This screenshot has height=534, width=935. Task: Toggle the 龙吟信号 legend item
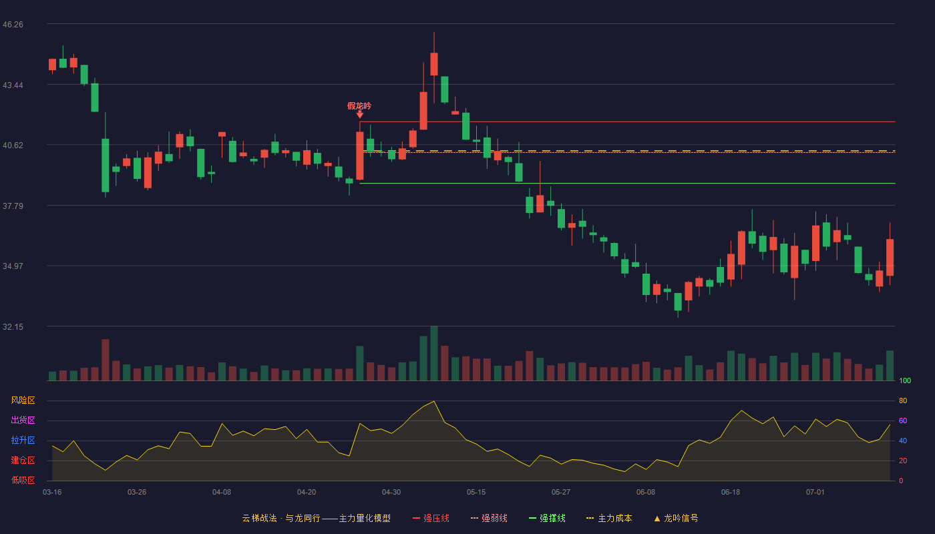pyautogui.click(x=675, y=518)
